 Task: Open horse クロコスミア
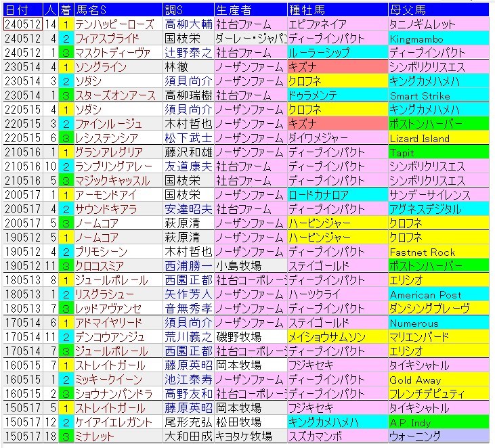pos(100,266)
